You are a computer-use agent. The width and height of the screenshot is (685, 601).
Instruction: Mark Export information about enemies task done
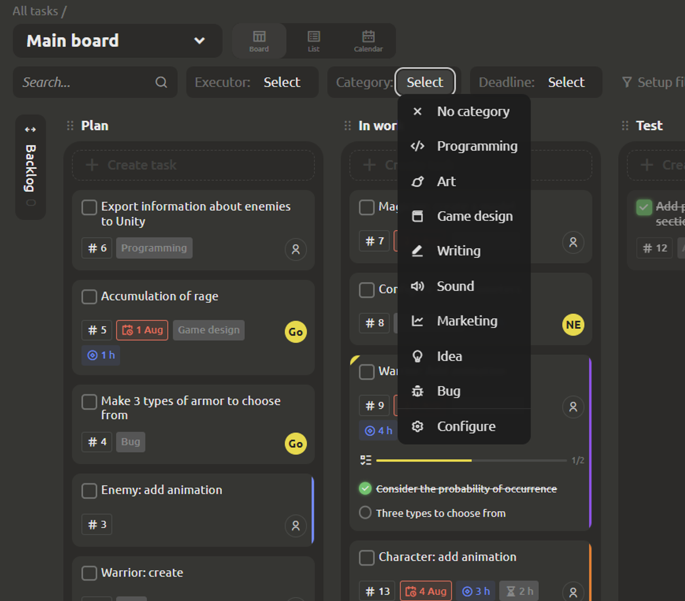(89, 207)
